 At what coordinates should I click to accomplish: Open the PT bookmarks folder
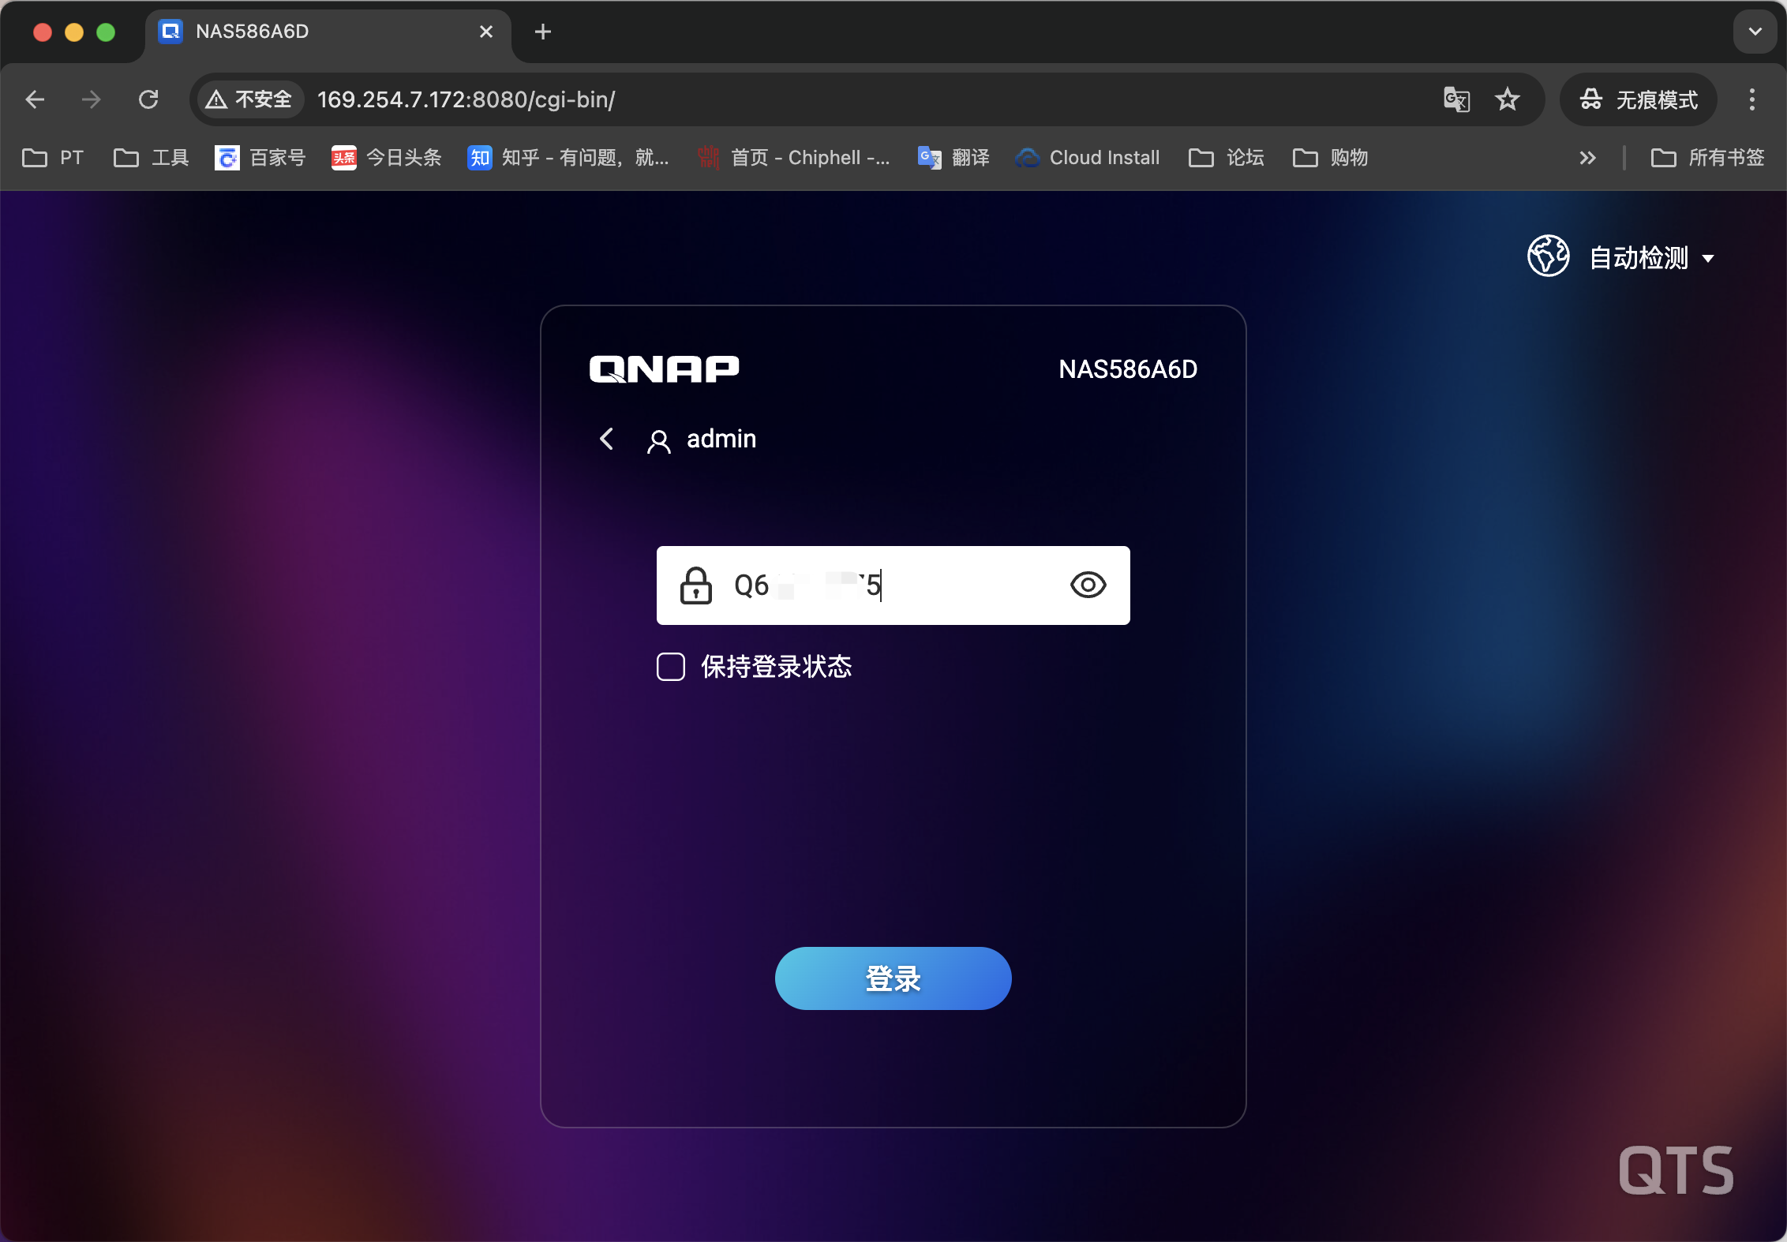pos(53,158)
